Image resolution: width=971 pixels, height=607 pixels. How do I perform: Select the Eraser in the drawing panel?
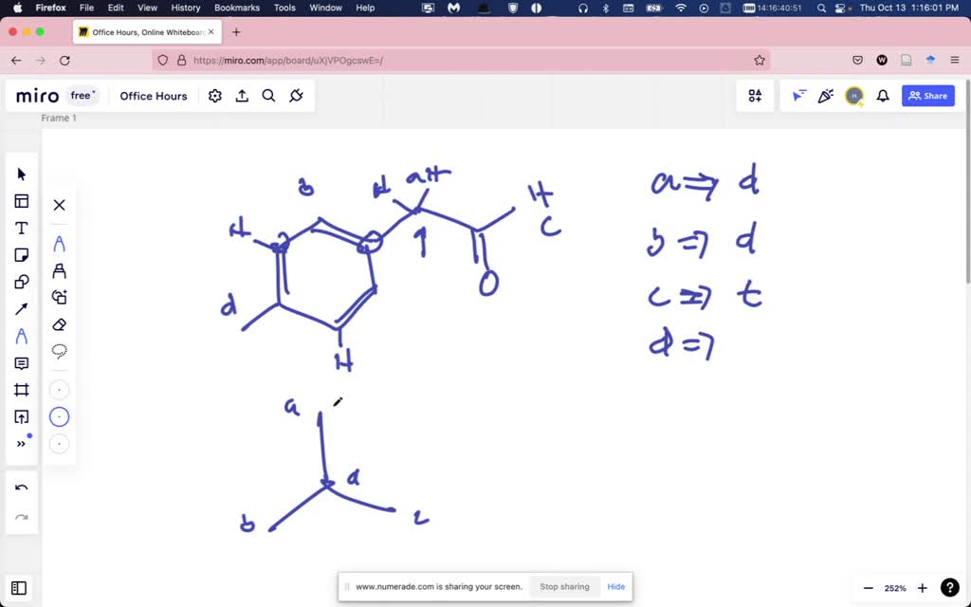coord(59,324)
